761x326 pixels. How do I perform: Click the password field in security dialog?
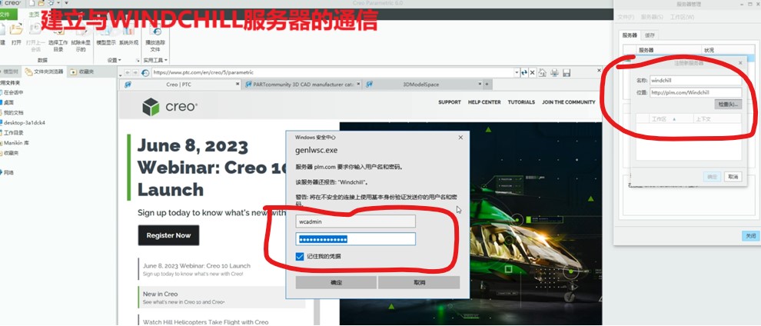(355, 239)
